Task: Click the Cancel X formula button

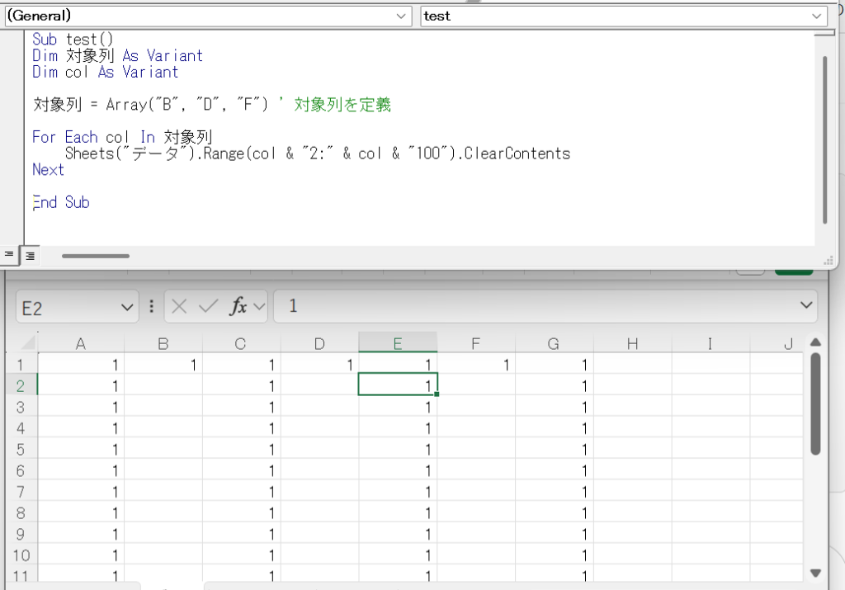Action: [x=179, y=307]
